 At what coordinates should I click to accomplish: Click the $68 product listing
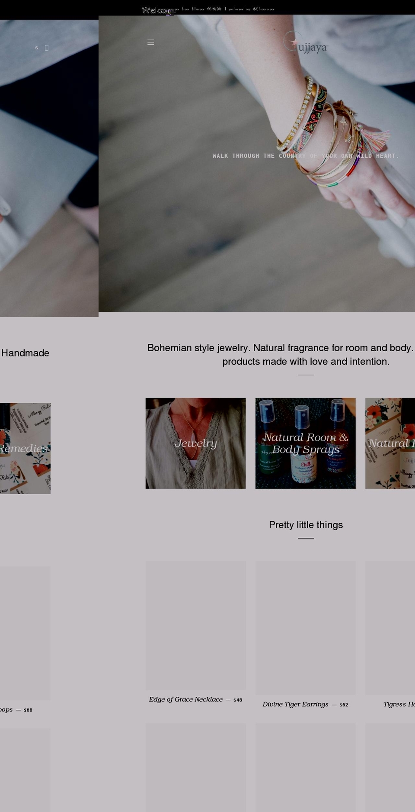[x=16, y=709]
